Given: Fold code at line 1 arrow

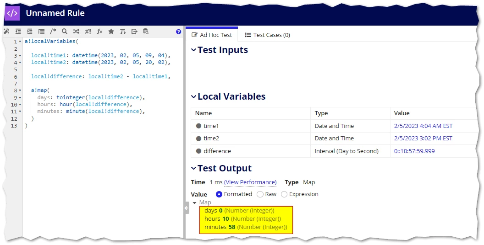Looking at the screenshot, I should click(x=20, y=42).
